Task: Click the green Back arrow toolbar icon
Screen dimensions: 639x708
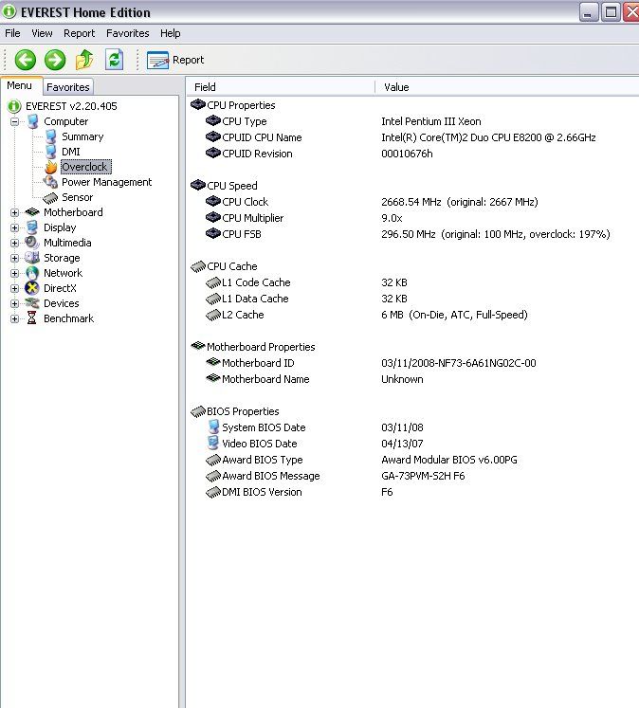Action: (x=25, y=60)
